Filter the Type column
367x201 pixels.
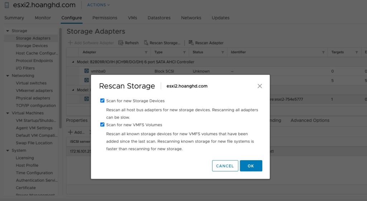(x=184, y=52)
